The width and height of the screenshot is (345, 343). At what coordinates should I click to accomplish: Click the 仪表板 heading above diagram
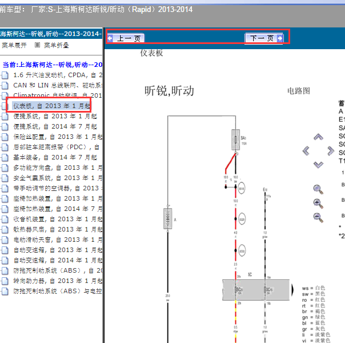(151, 53)
